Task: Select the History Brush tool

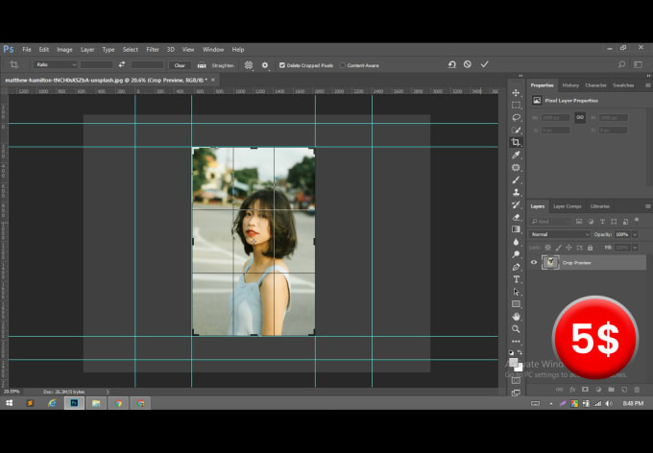Action: [x=516, y=204]
